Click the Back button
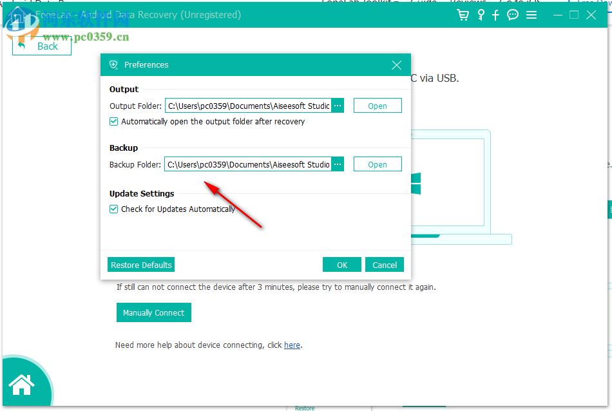 [41, 46]
